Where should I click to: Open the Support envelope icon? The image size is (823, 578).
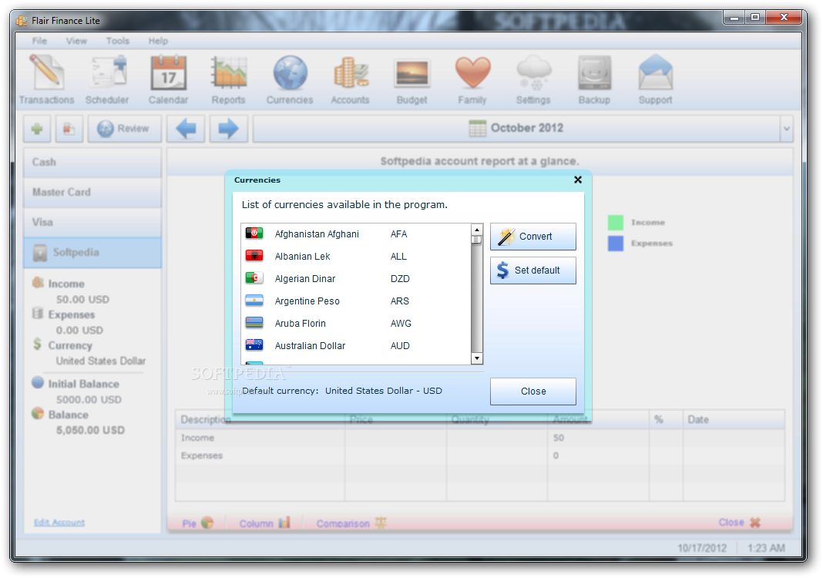tap(655, 80)
